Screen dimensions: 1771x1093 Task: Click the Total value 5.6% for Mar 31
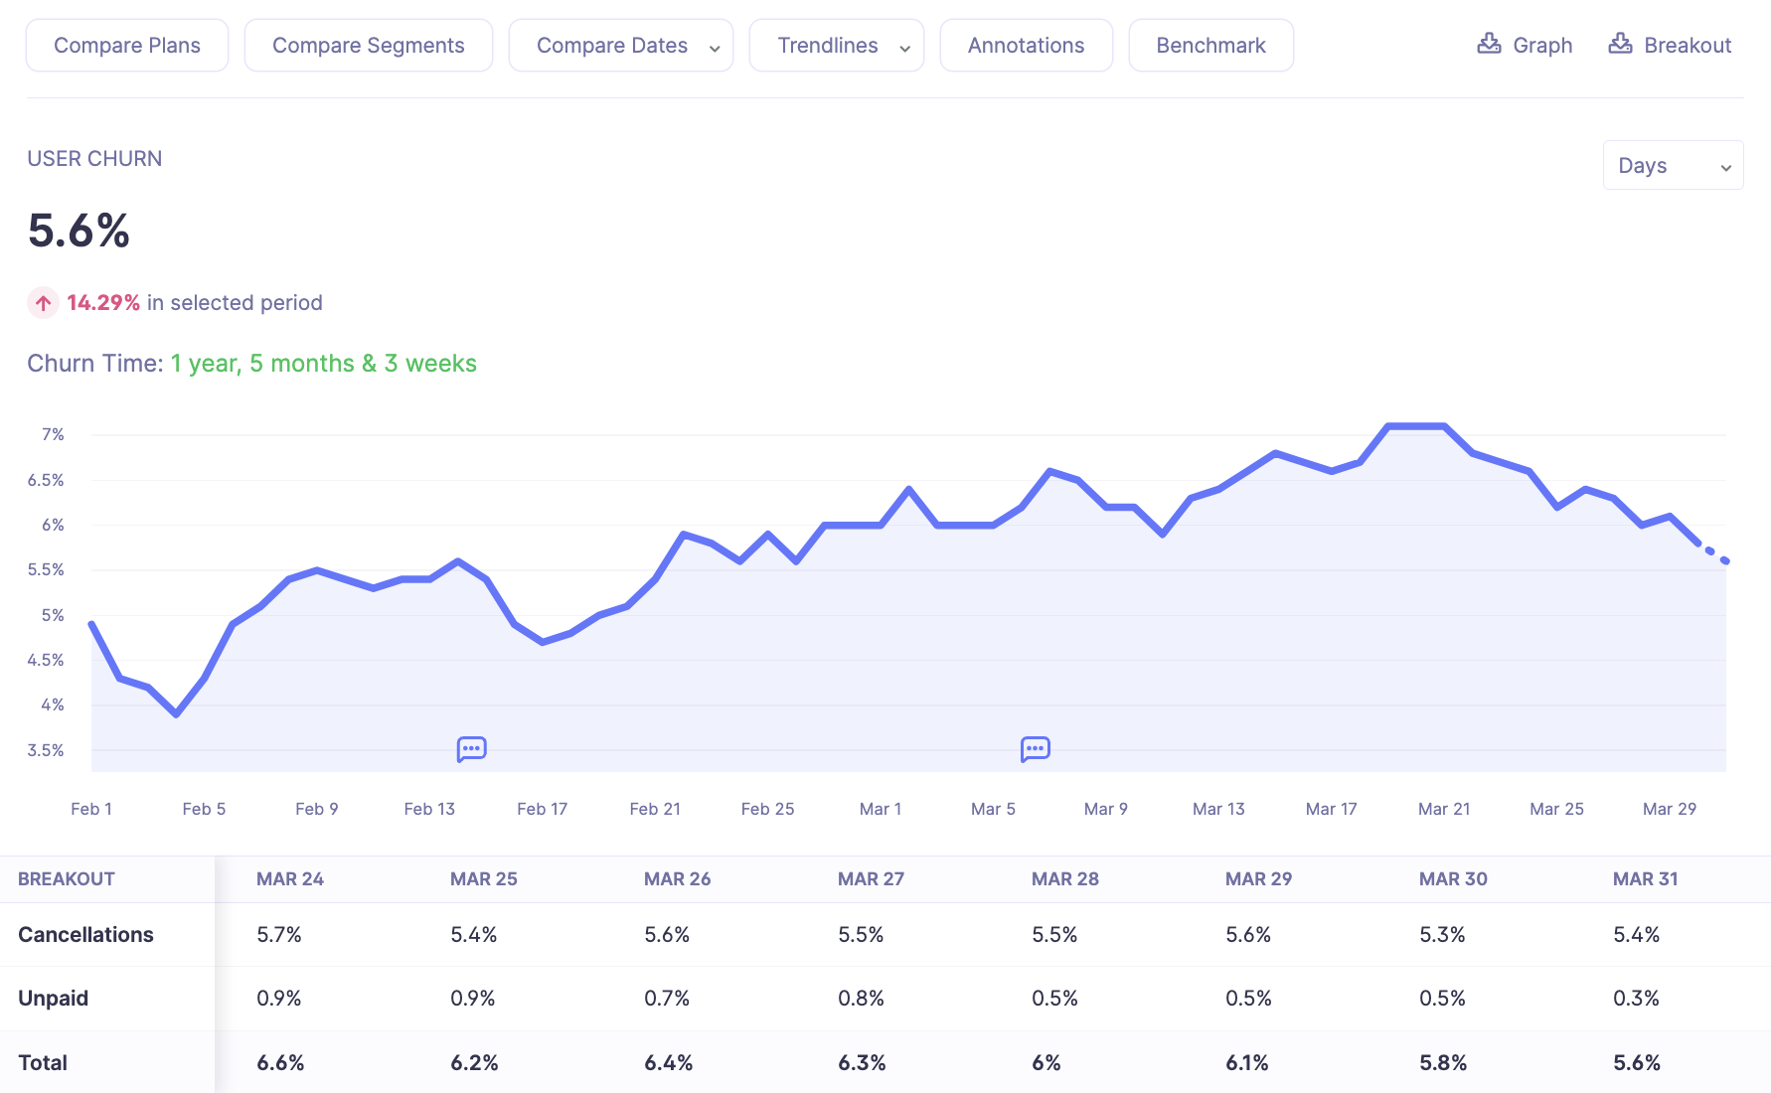pyautogui.click(x=1637, y=1062)
